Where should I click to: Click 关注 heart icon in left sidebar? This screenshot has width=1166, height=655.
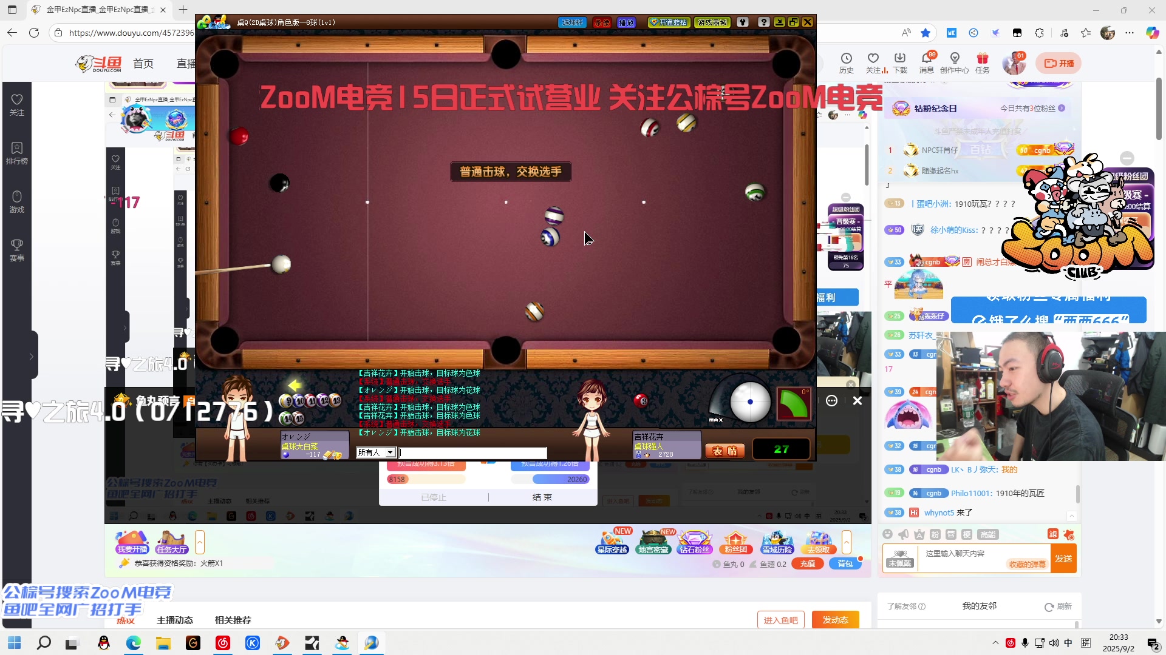tap(17, 105)
